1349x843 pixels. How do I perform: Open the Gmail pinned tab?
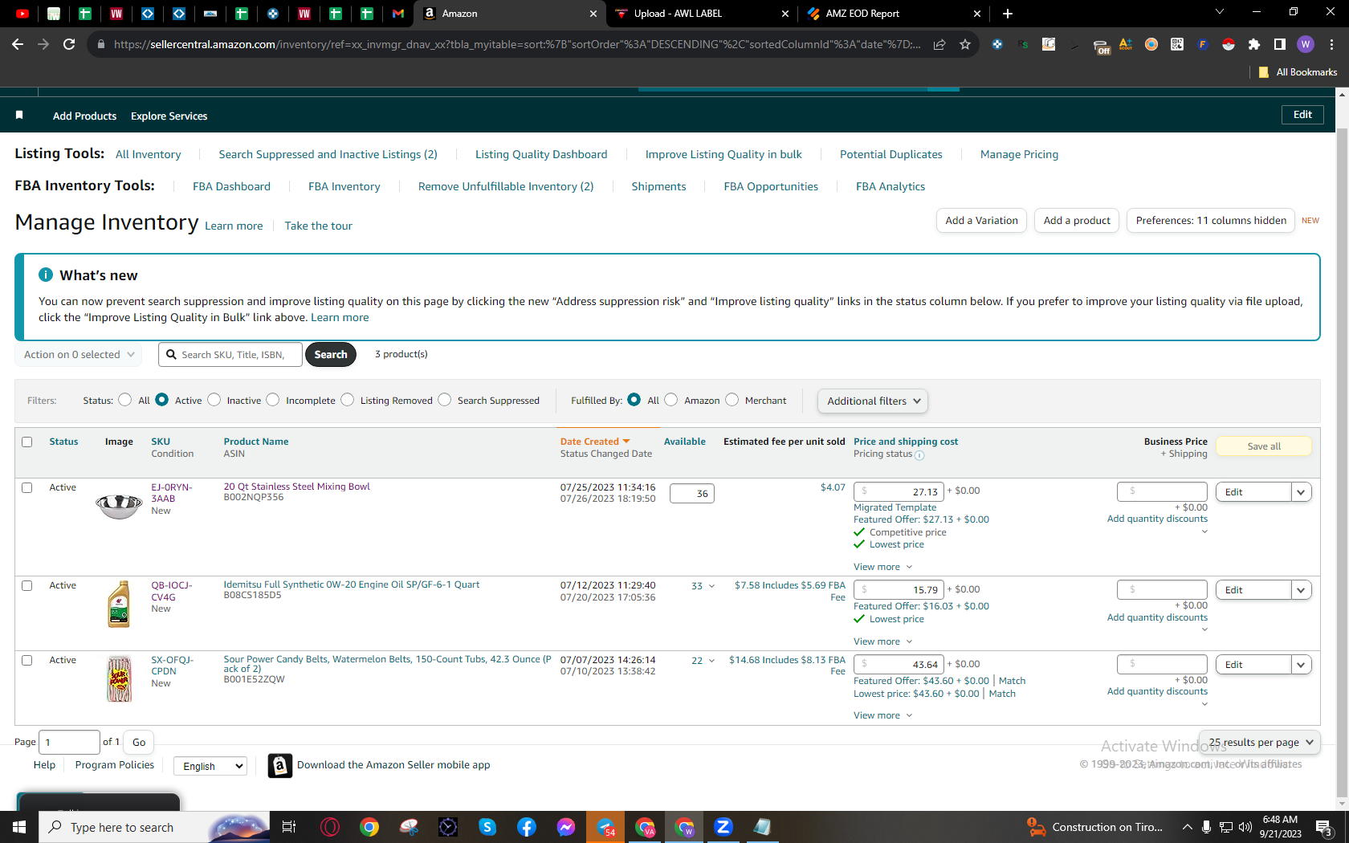(x=398, y=14)
